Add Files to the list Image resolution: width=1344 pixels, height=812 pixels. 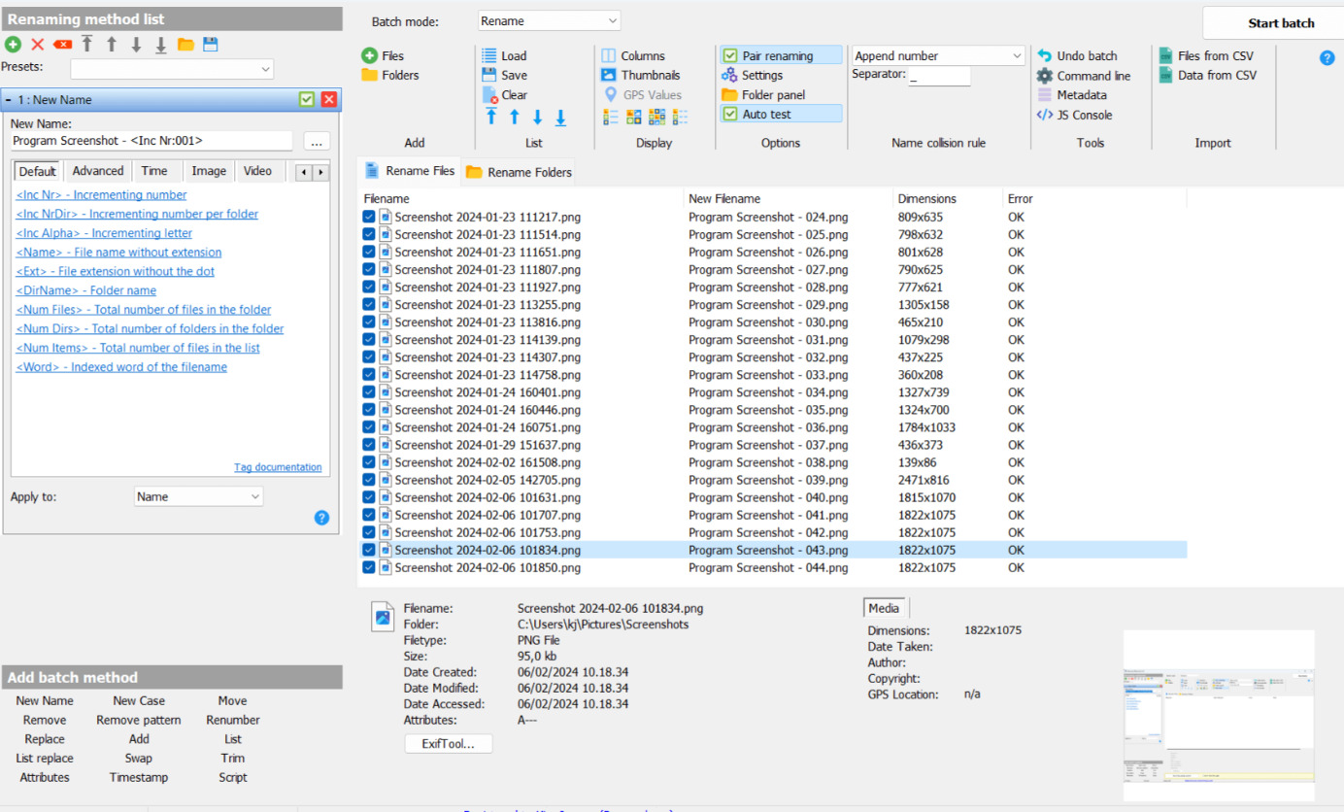(384, 55)
